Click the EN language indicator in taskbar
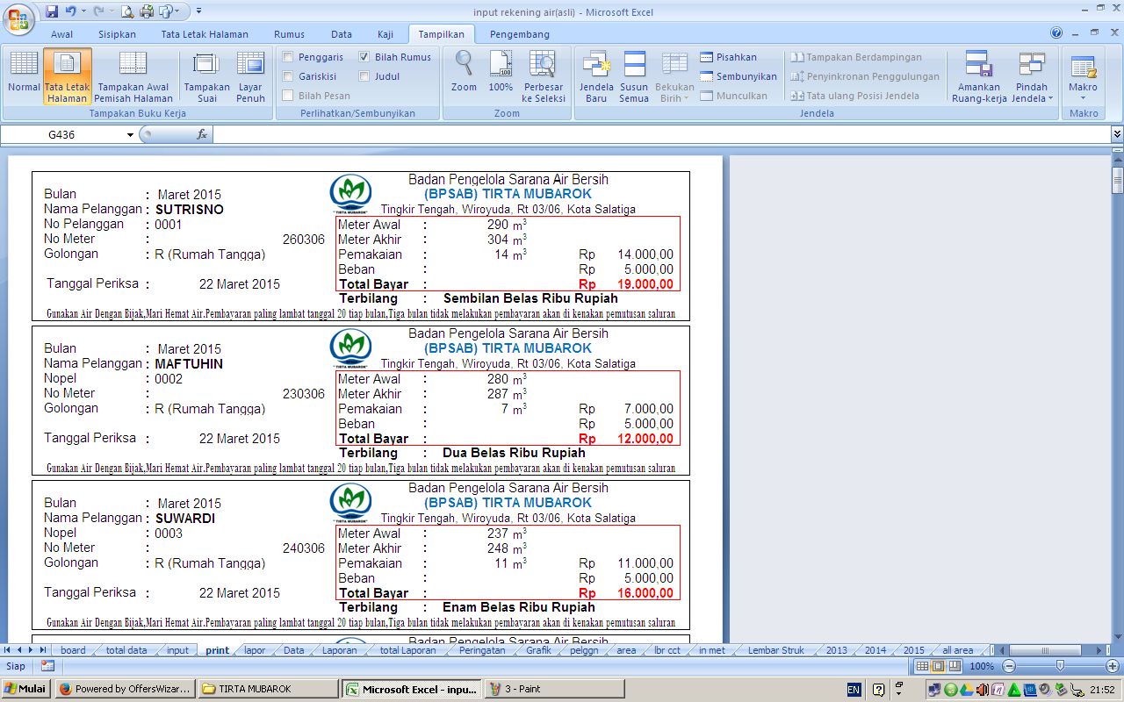The image size is (1124, 702). point(854,690)
